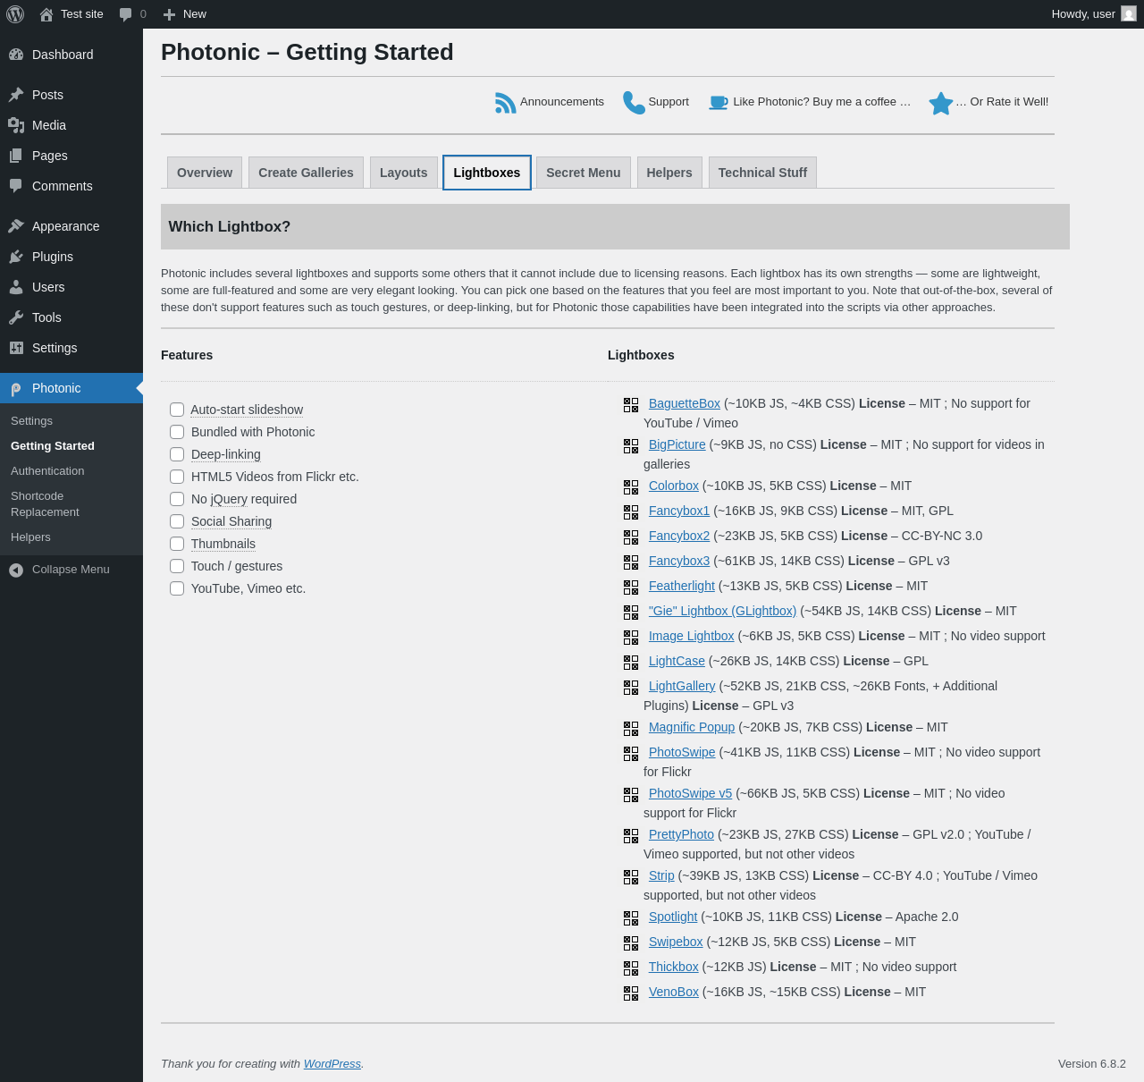Click the Collapse Menu arrow icon
This screenshot has width=1144, height=1082.
coord(16,570)
